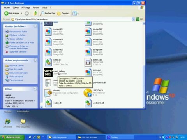Select the samp.saa file icon
This screenshot has width=187, height=140.
[x=88, y=62]
